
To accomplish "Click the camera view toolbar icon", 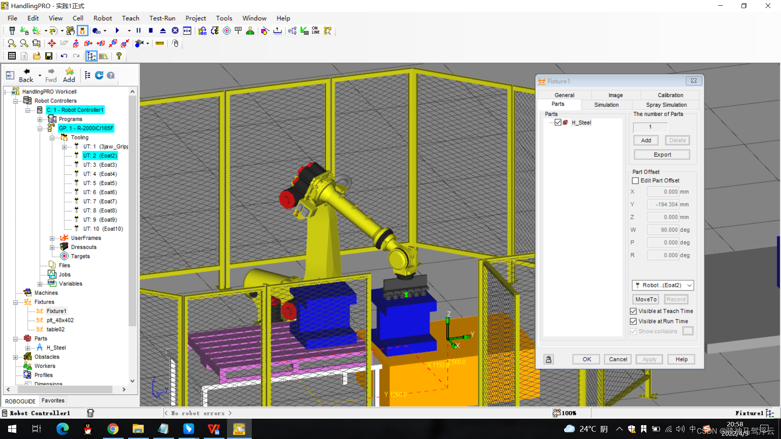I will coord(139,43).
